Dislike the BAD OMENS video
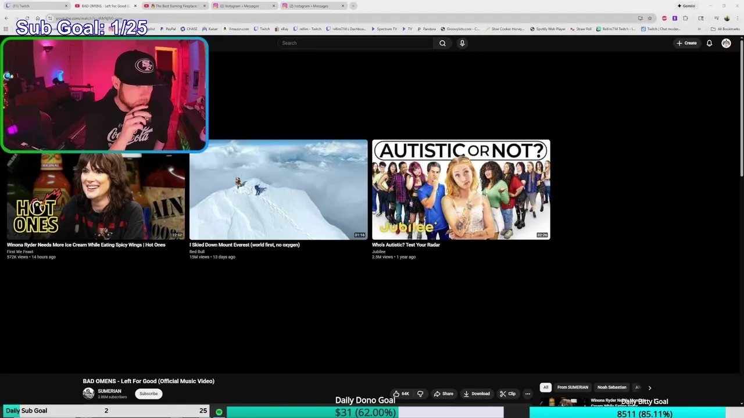The image size is (744, 418). click(x=420, y=394)
